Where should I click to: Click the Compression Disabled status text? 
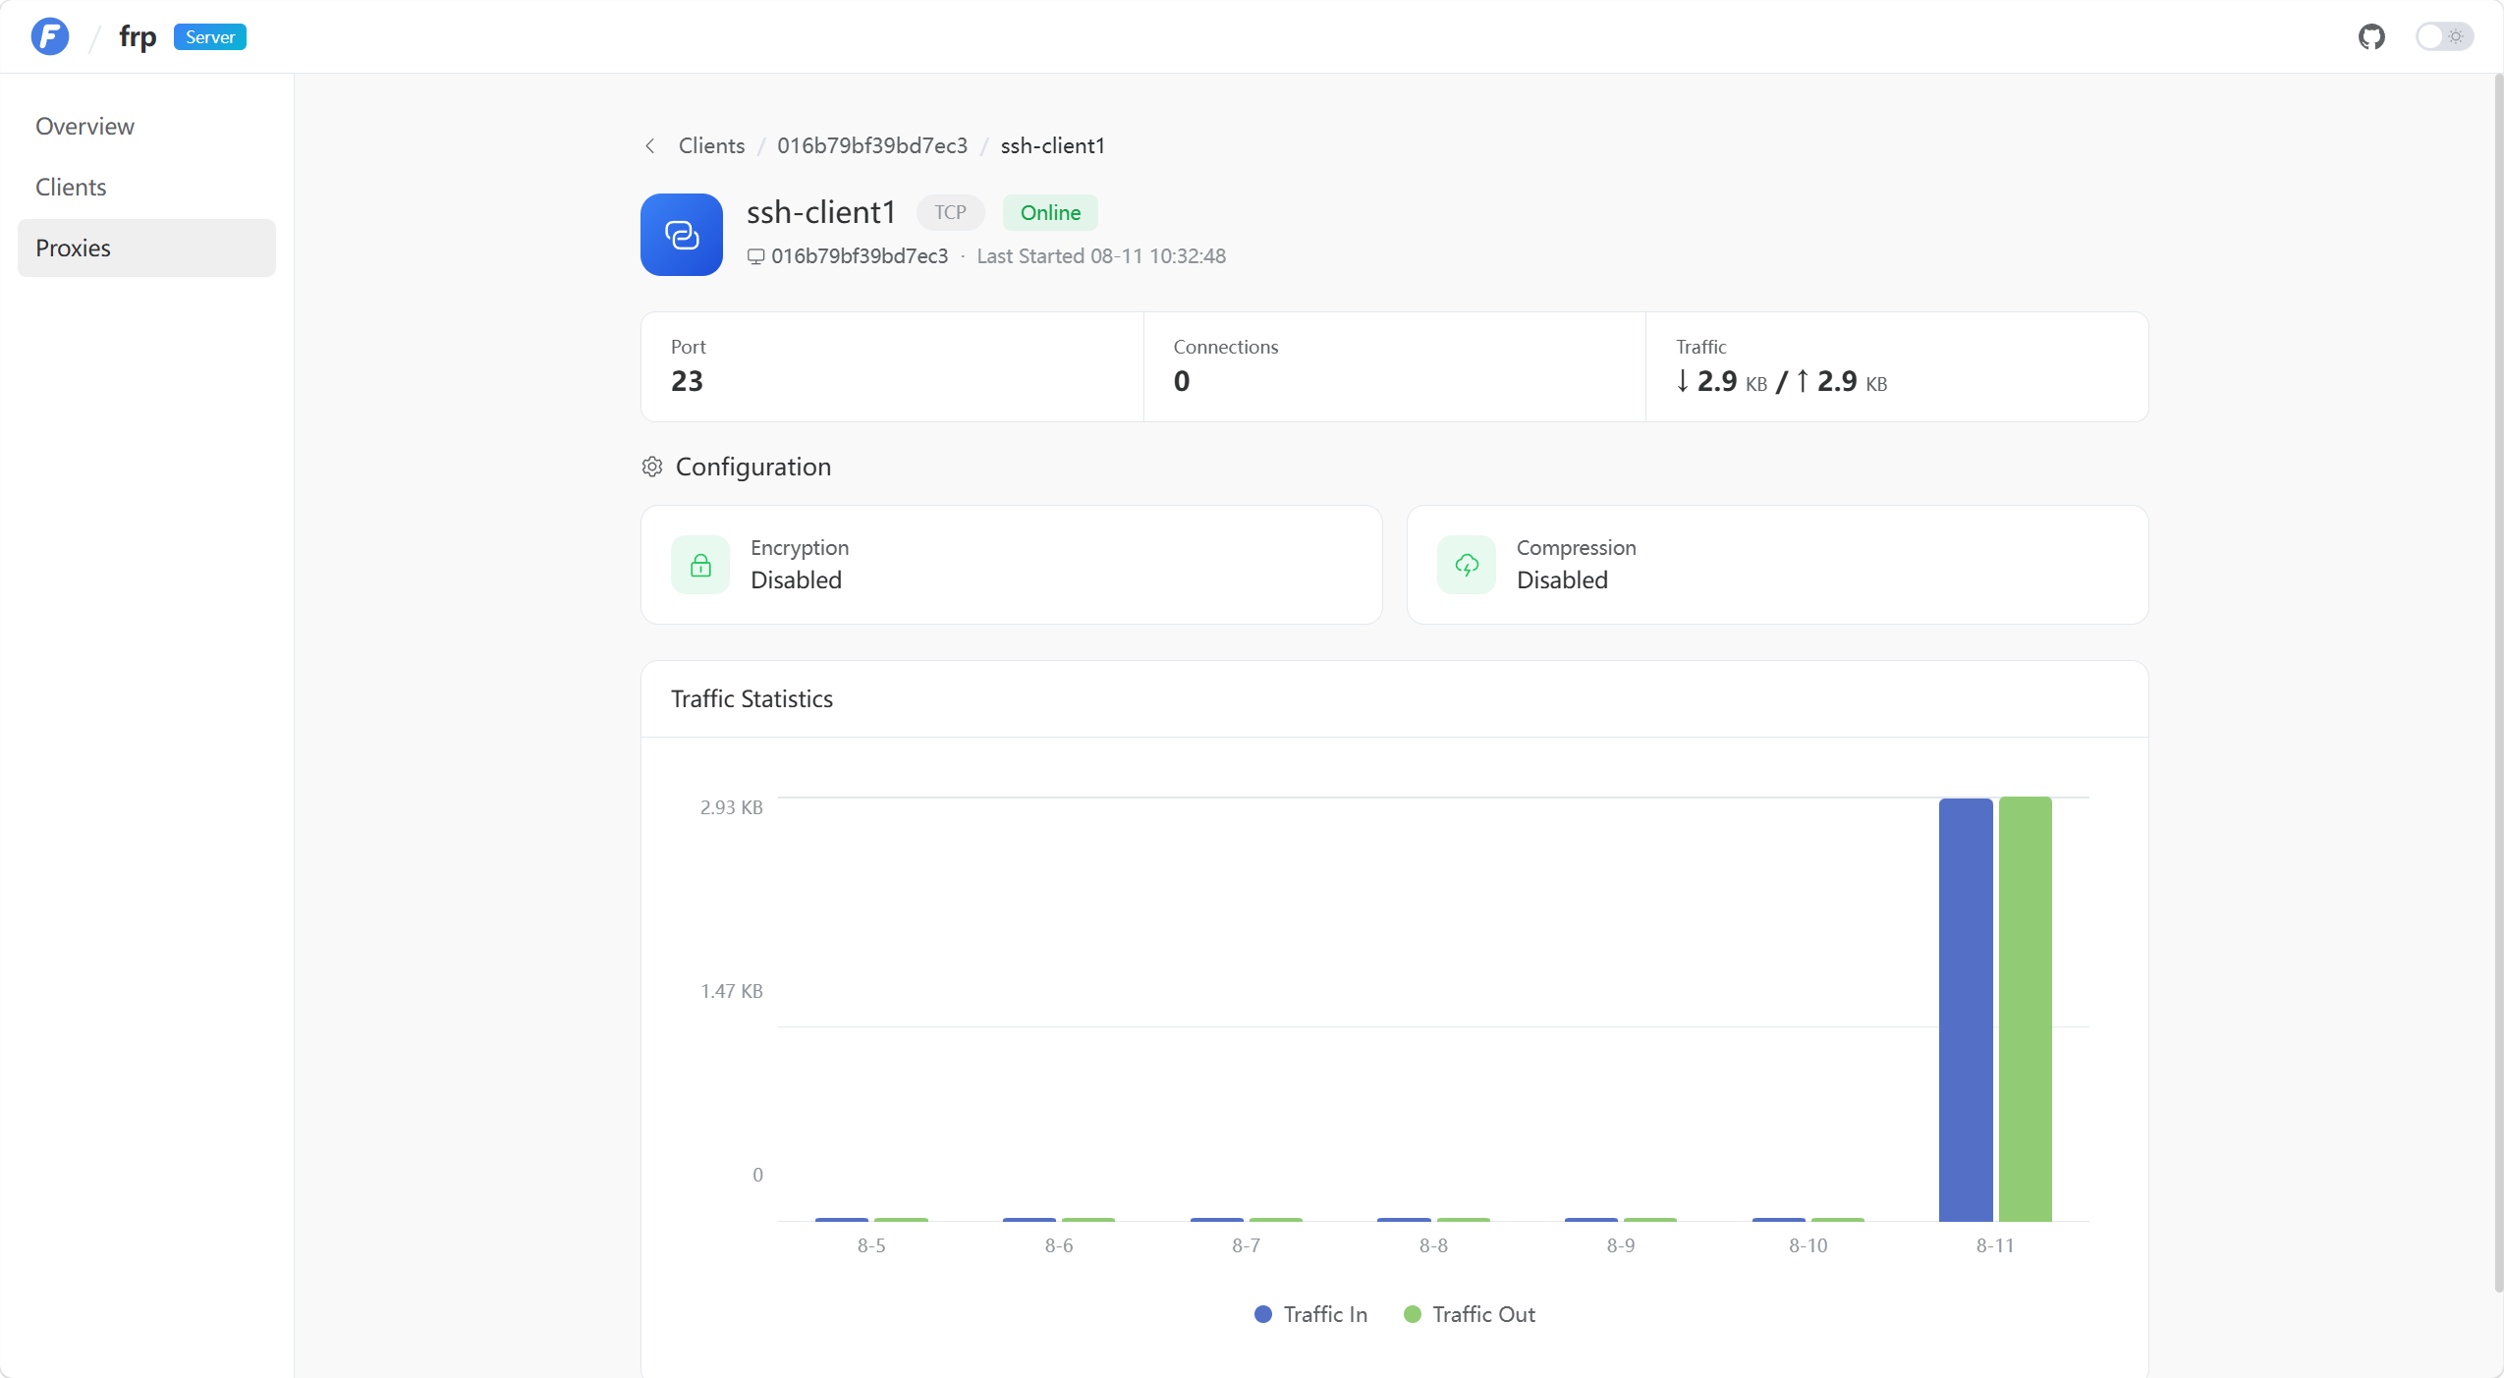[1562, 580]
